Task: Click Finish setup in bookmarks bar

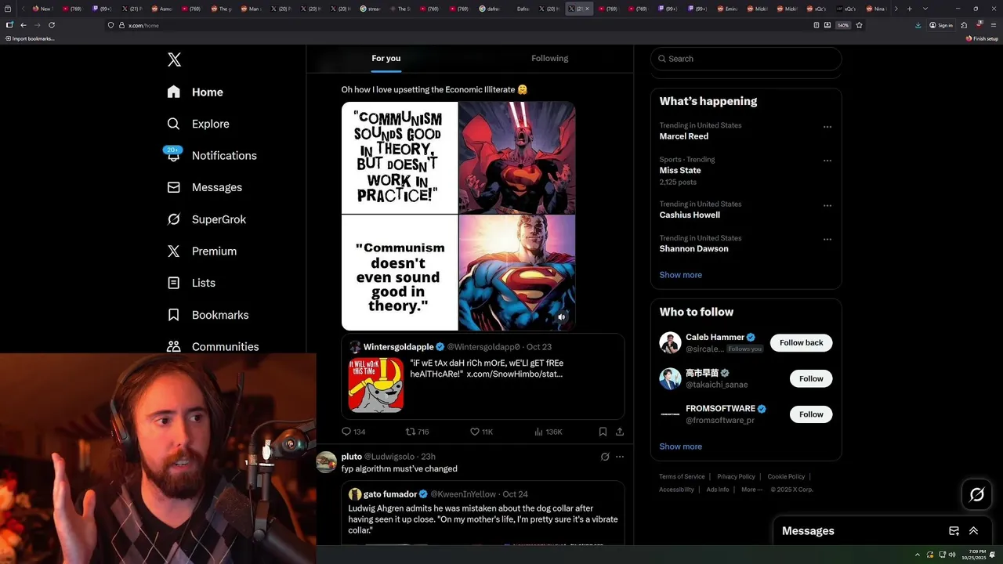Action: coord(982,38)
